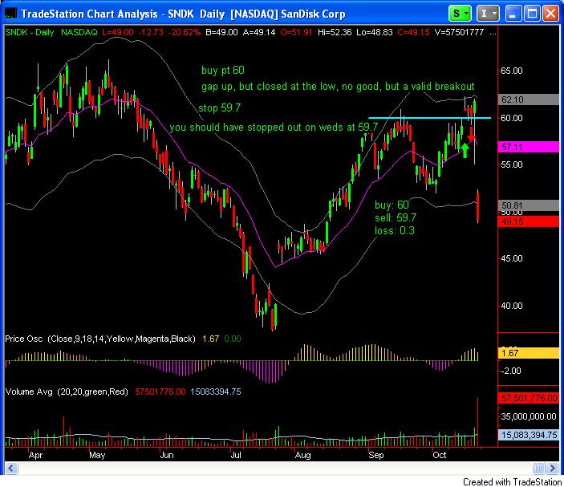The width and height of the screenshot is (564, 487).
Task: Click the 'sell: 59.7' annotation text
Action: tap(396, 217)
